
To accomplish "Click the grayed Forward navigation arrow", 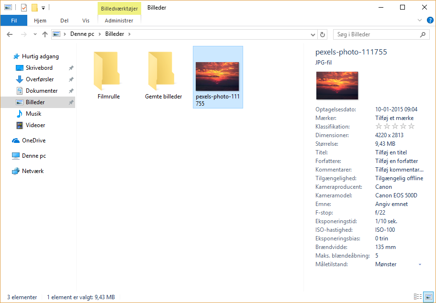I will coord(23,34).
